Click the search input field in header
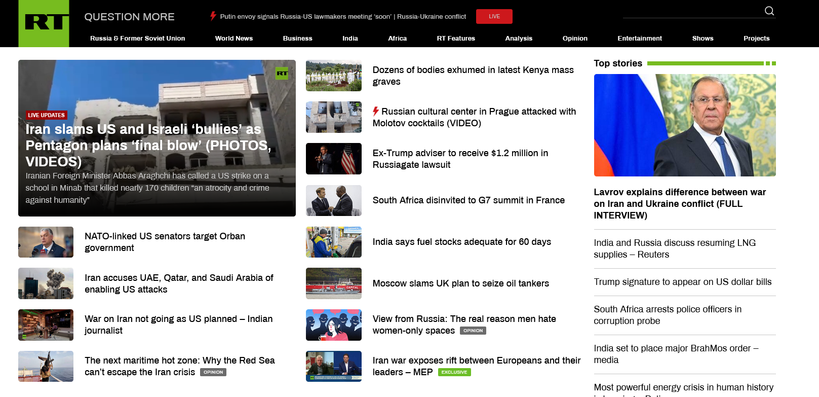The width and height of the screenshot is (819, 397). point(691,11)
